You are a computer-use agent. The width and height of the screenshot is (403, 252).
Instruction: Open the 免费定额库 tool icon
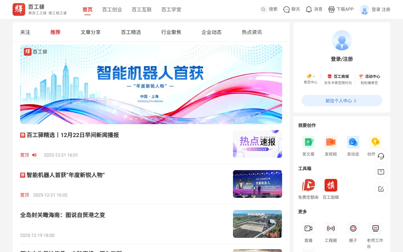pyautogui.click(x=309, y=185)
